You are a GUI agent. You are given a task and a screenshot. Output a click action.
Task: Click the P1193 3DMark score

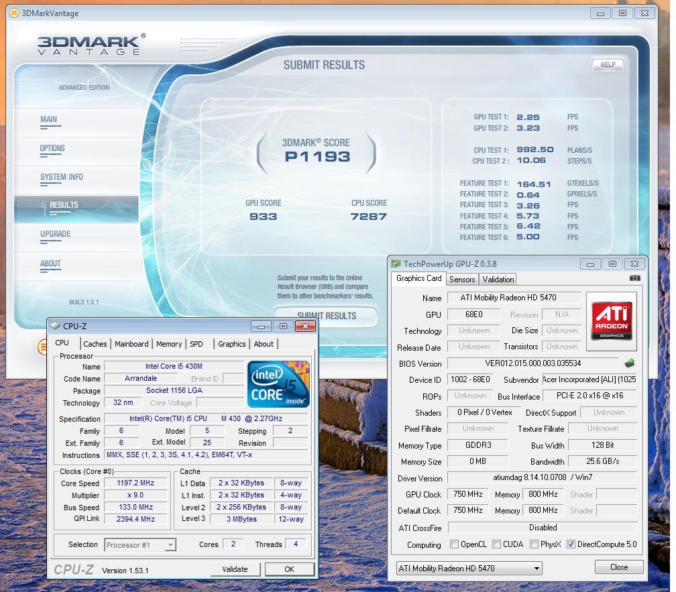[317, 157]
